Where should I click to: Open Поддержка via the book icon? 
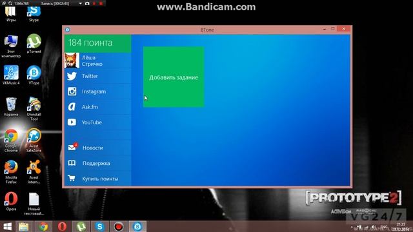coord(72,163)
